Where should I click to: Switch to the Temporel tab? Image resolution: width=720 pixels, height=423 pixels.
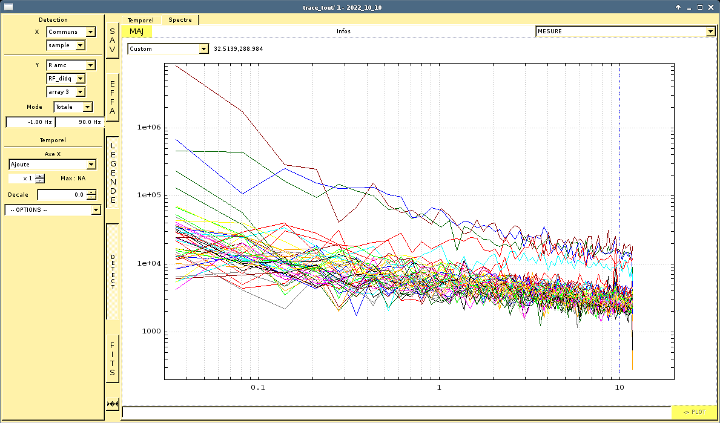[x=140, y=20]
